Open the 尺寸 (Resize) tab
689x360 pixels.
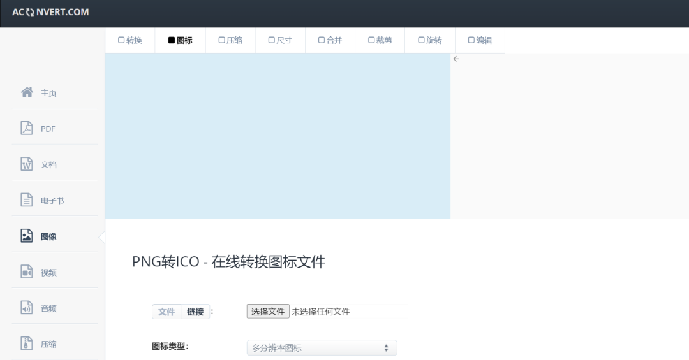tap(280, 40)
